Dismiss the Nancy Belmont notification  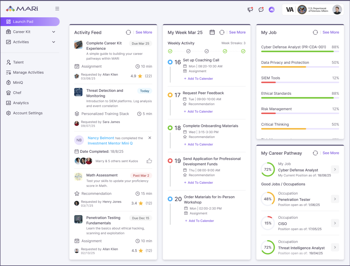click(150, 138)
